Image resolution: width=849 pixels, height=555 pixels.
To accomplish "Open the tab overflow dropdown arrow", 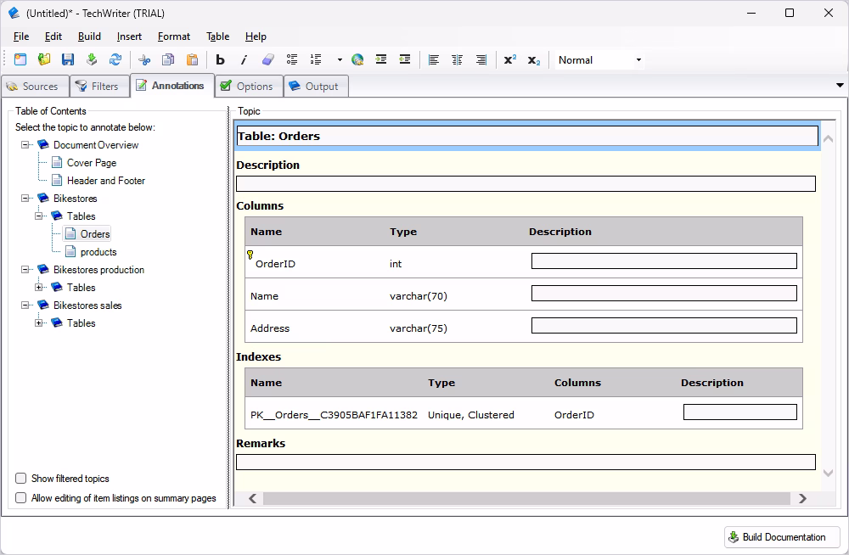I will (x=840, y=85).
